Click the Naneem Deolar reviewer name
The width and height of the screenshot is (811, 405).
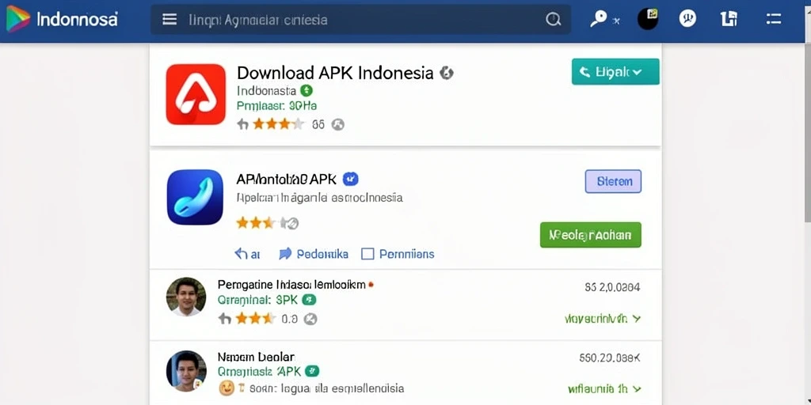[x=256, y=357]
